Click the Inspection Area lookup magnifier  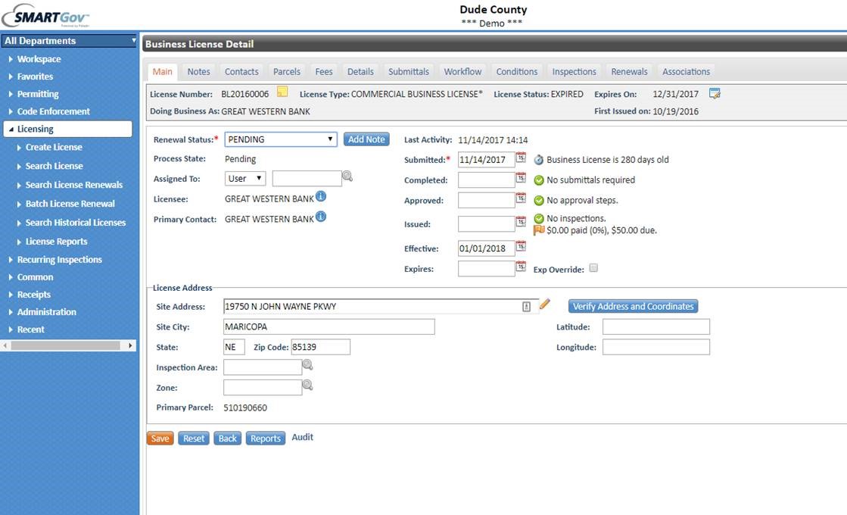pyautogui.click(x=307, y=365)
